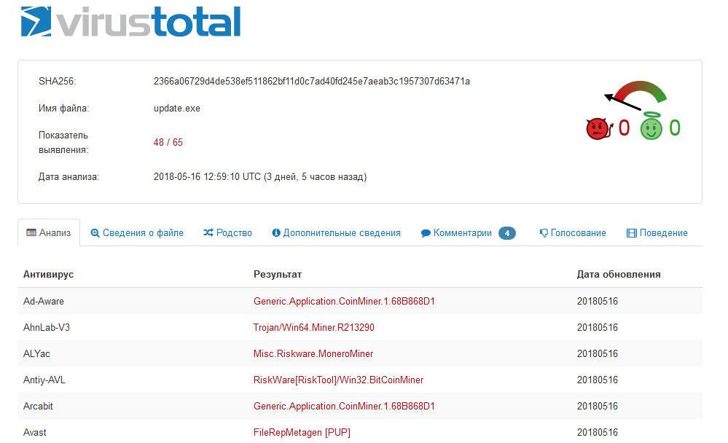
Task: Click the comments count badge showing 4
Action: point(507,233)
